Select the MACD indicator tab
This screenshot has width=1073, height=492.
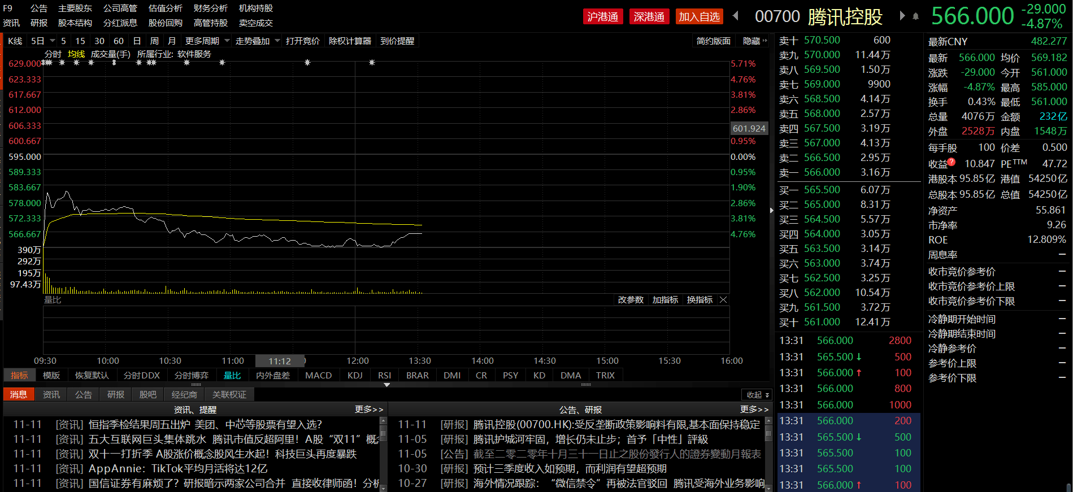(319, 376)
